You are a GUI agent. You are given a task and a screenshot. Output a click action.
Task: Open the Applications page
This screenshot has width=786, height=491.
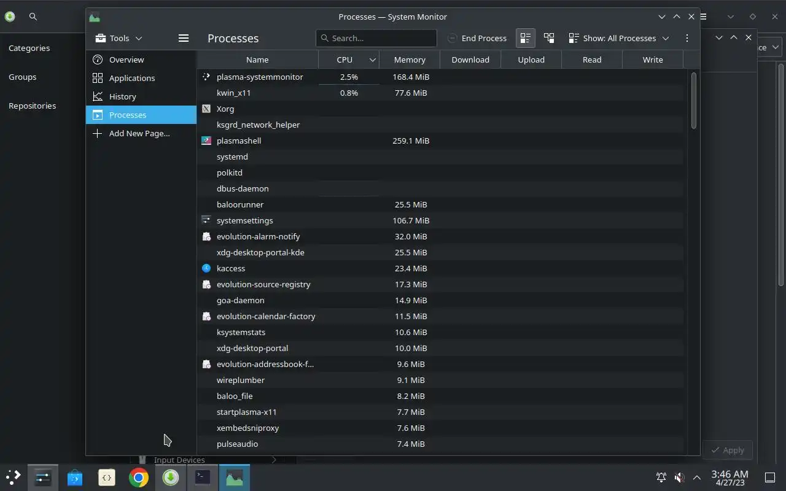coord(141,78)
